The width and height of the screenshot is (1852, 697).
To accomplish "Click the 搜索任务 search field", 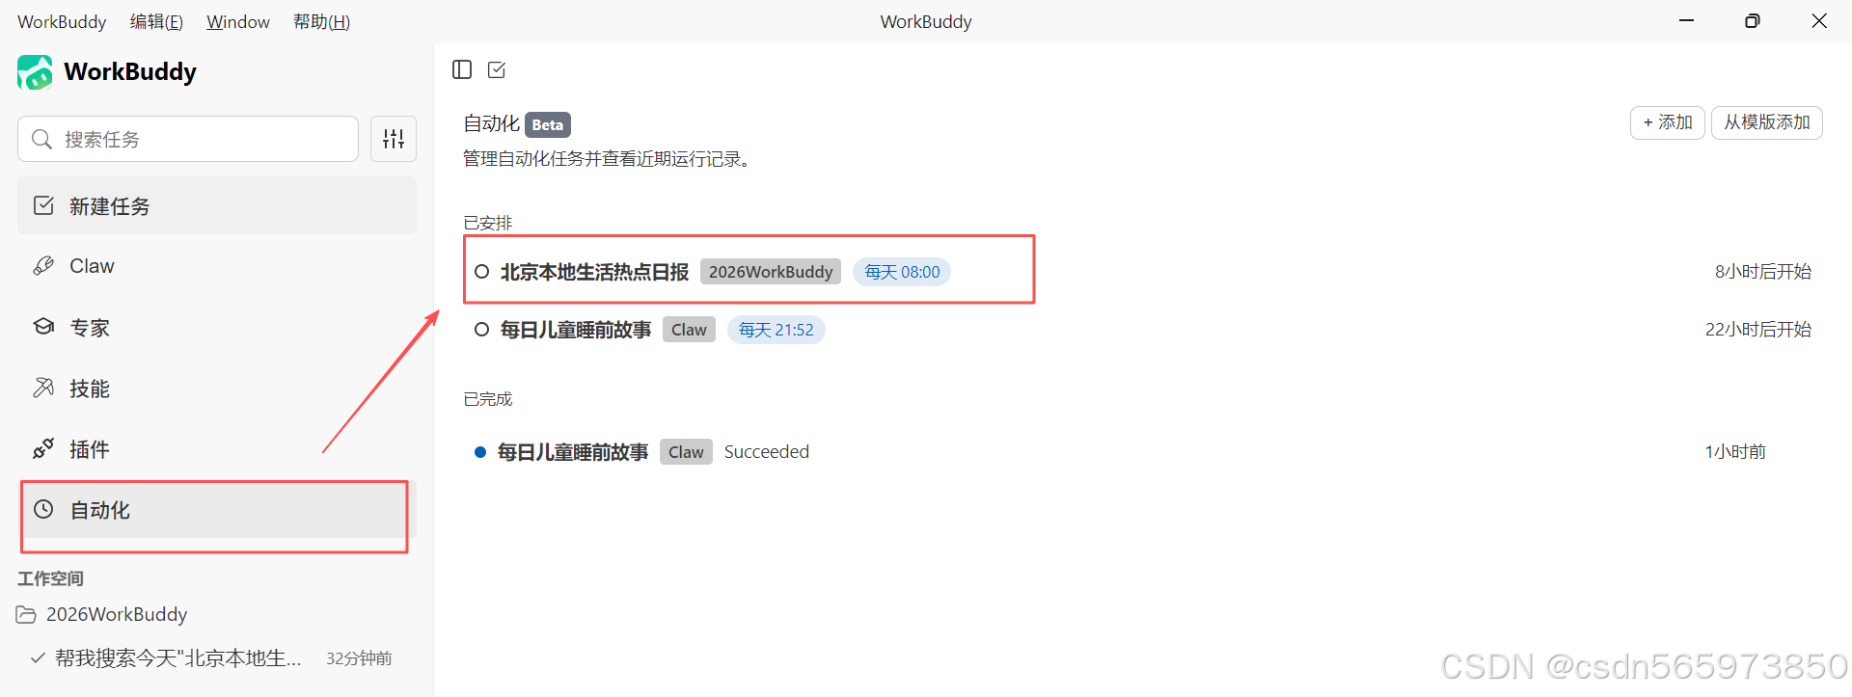I will 188,139.
